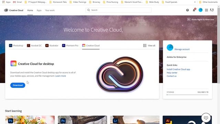Open the web apps grid icon
220x124 pixels.
point(206,10)
